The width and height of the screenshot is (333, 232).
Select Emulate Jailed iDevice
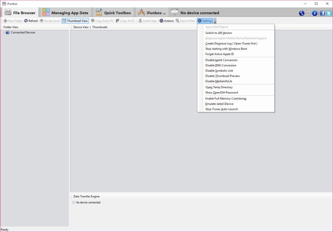click(x=236, y=104)
